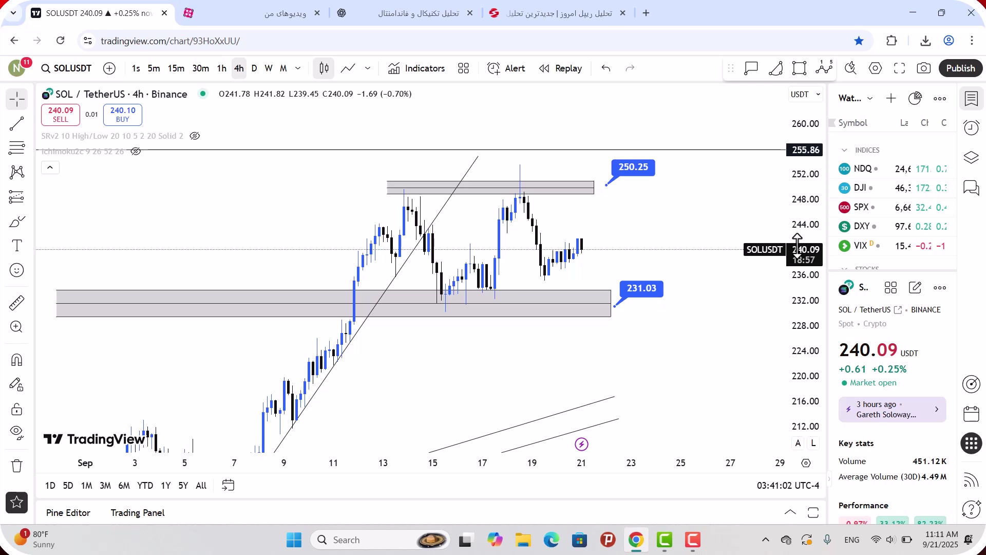The width and height of the screenshot is (986, 555).
Task: Select the trend line drawing tool
Action: pos(17,124)
